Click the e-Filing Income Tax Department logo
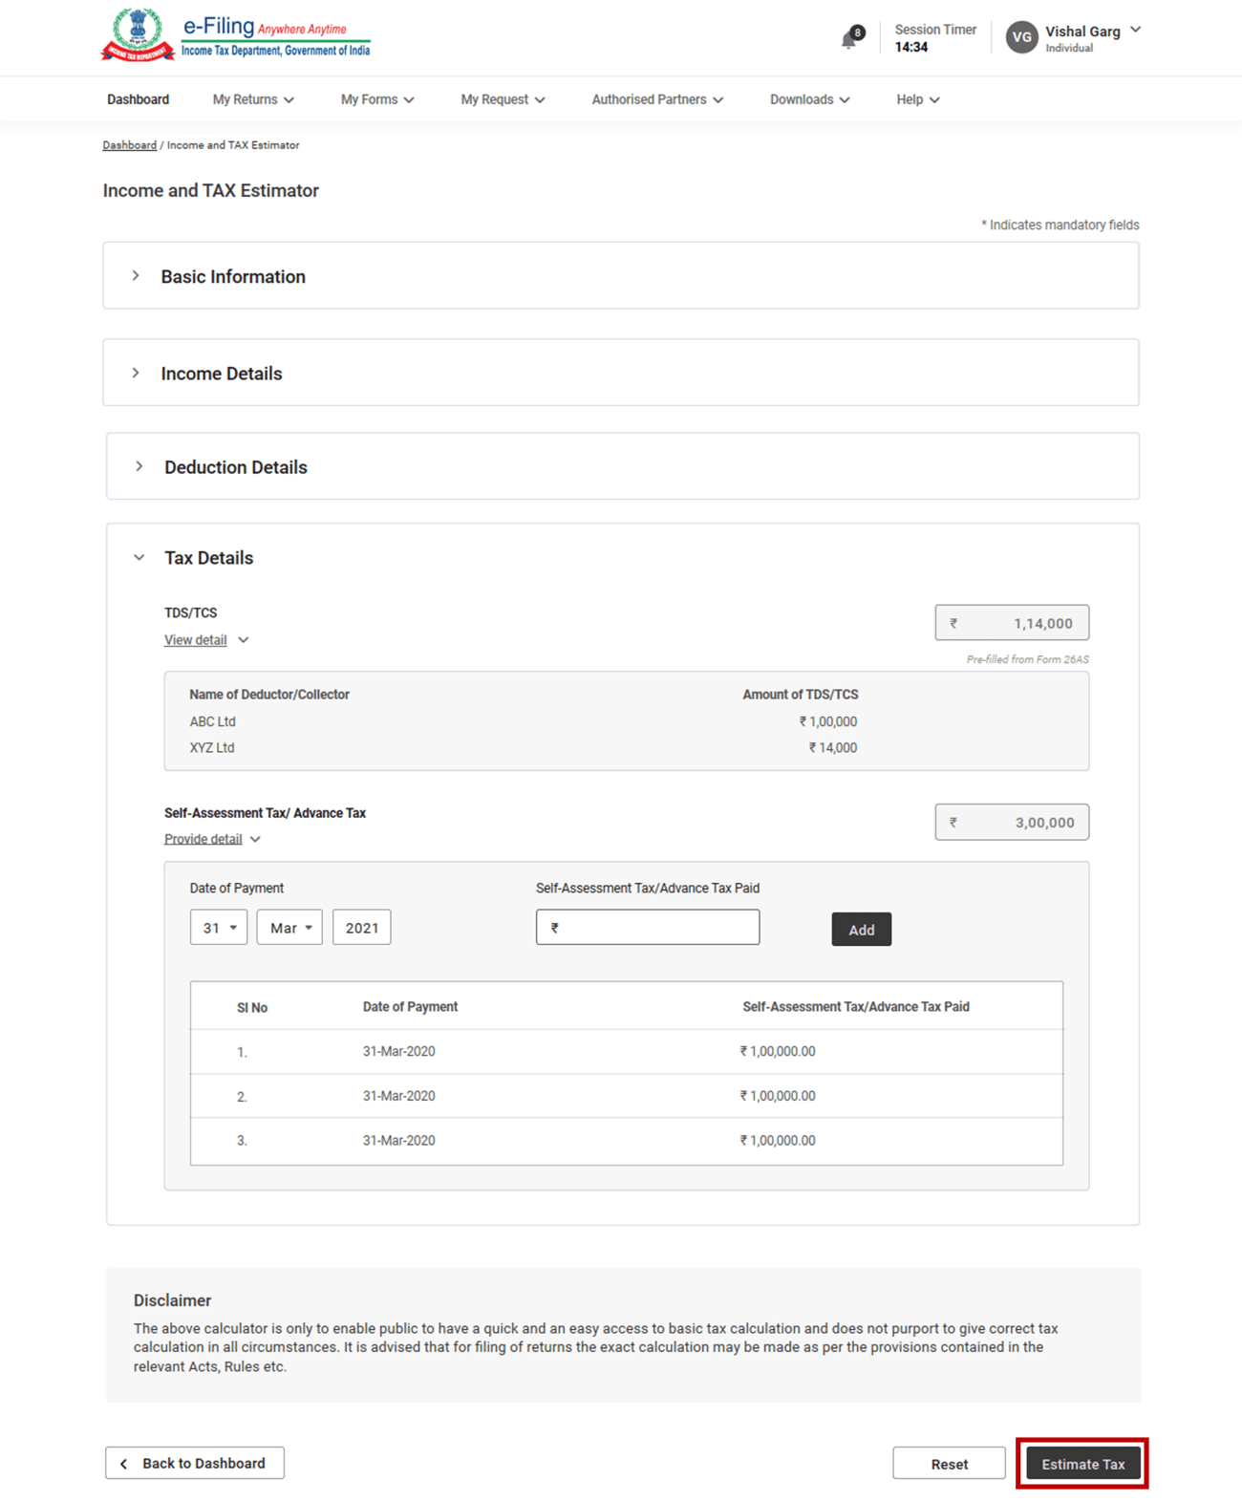The height and width of the screenshot is (1502, 1242). 235,36
